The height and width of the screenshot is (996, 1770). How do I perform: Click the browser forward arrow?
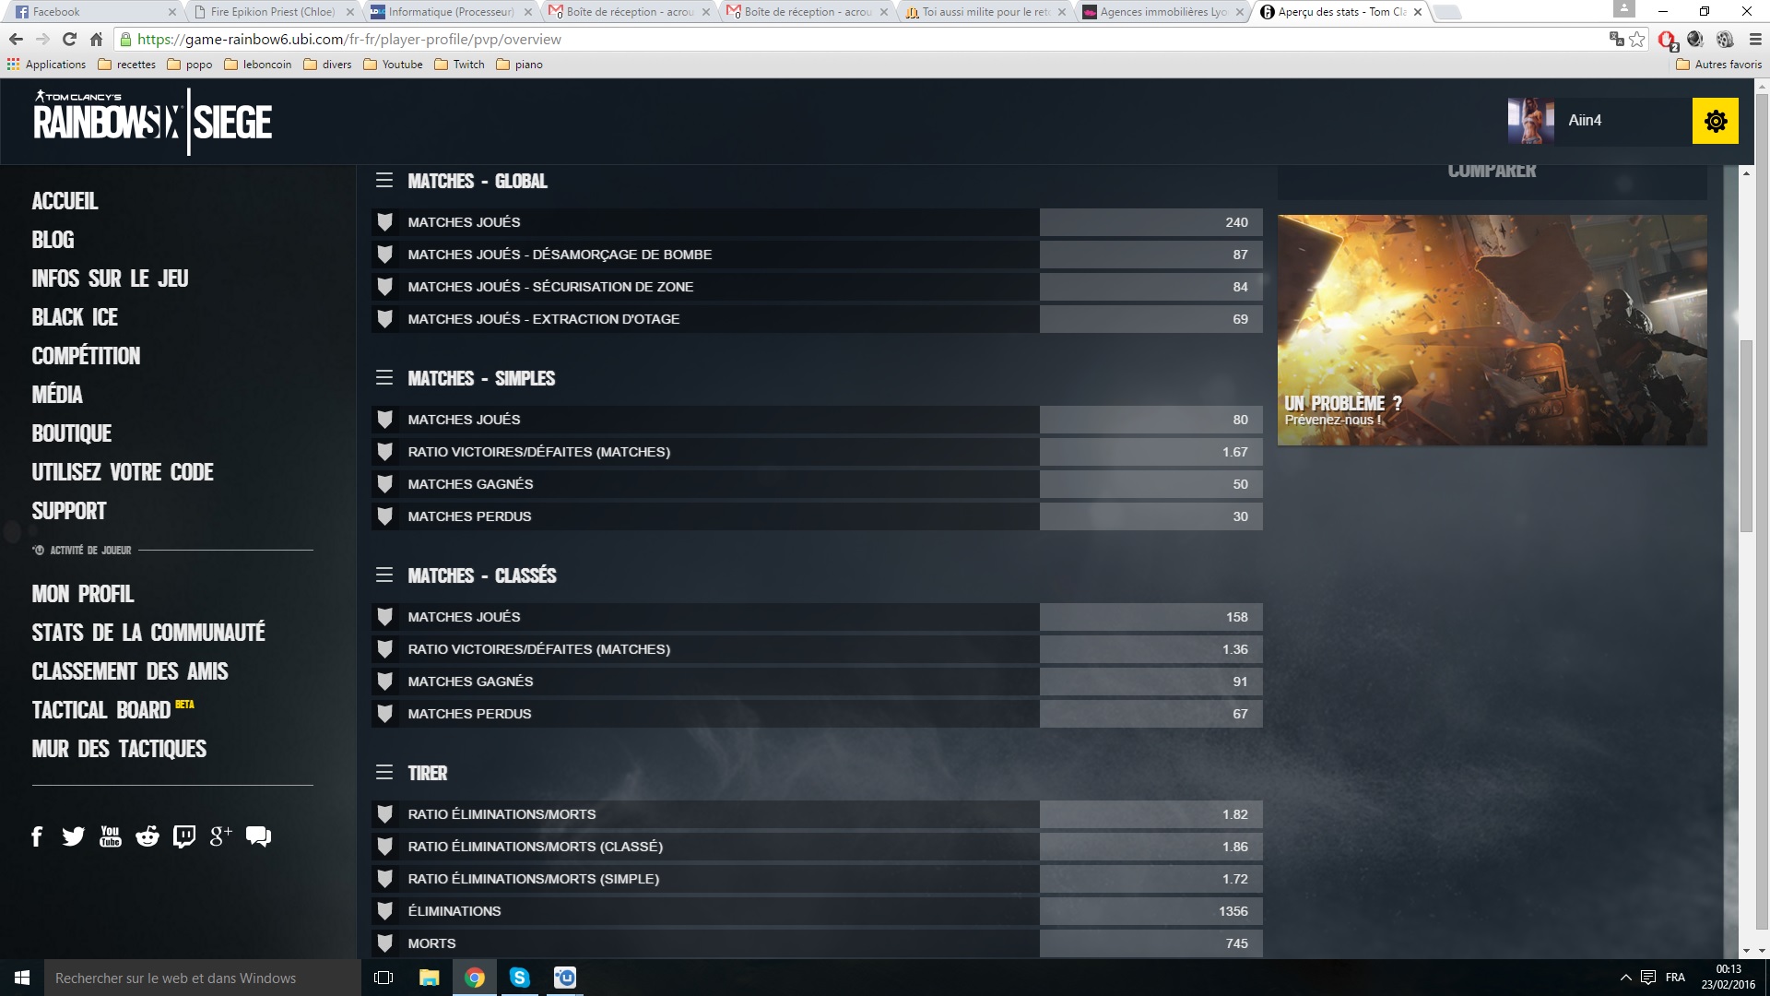click(42, 40)
